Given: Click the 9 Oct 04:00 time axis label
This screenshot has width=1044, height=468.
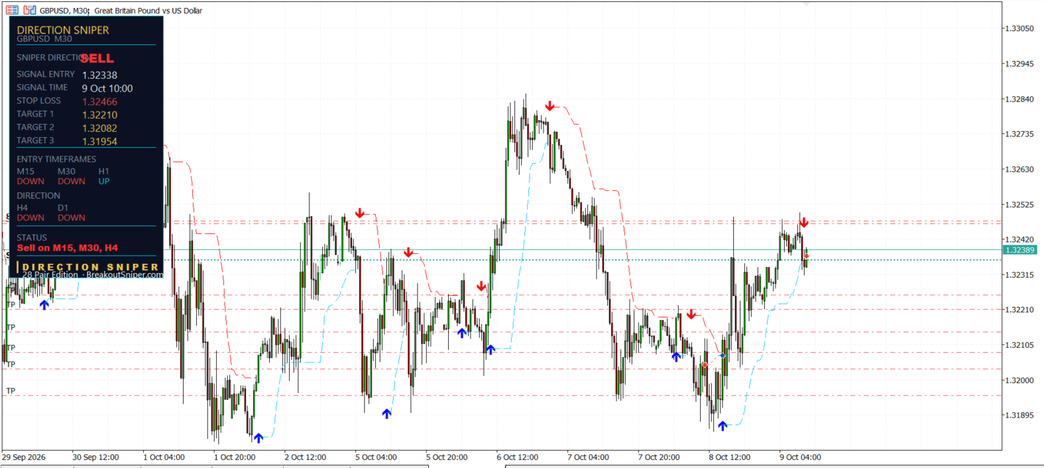Looking at the screenshot, I should (x=800, y=457).
